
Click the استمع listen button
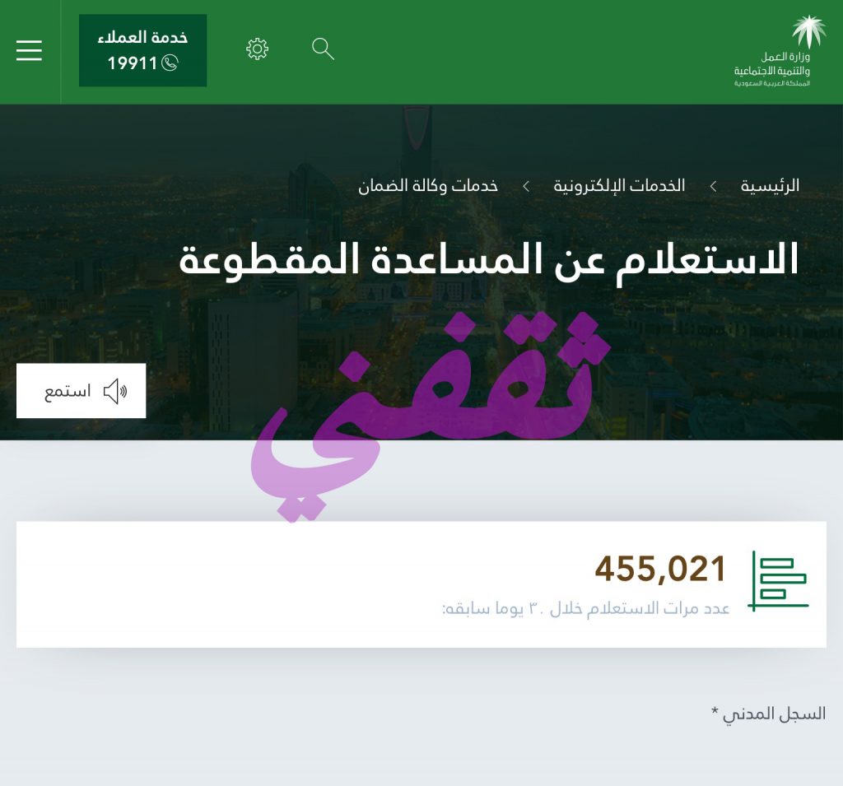pyautogui.click(x=82, y=391)
